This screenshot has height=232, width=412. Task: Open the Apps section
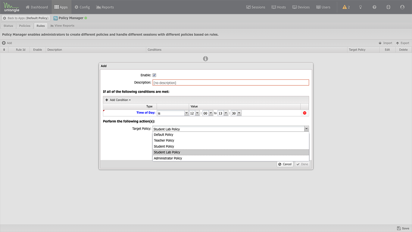click(61, 7)
